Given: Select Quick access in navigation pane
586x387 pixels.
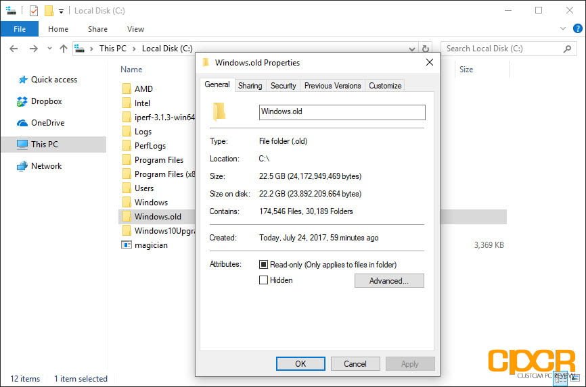Looking at the screenshot, I should (x=54, y=80).
